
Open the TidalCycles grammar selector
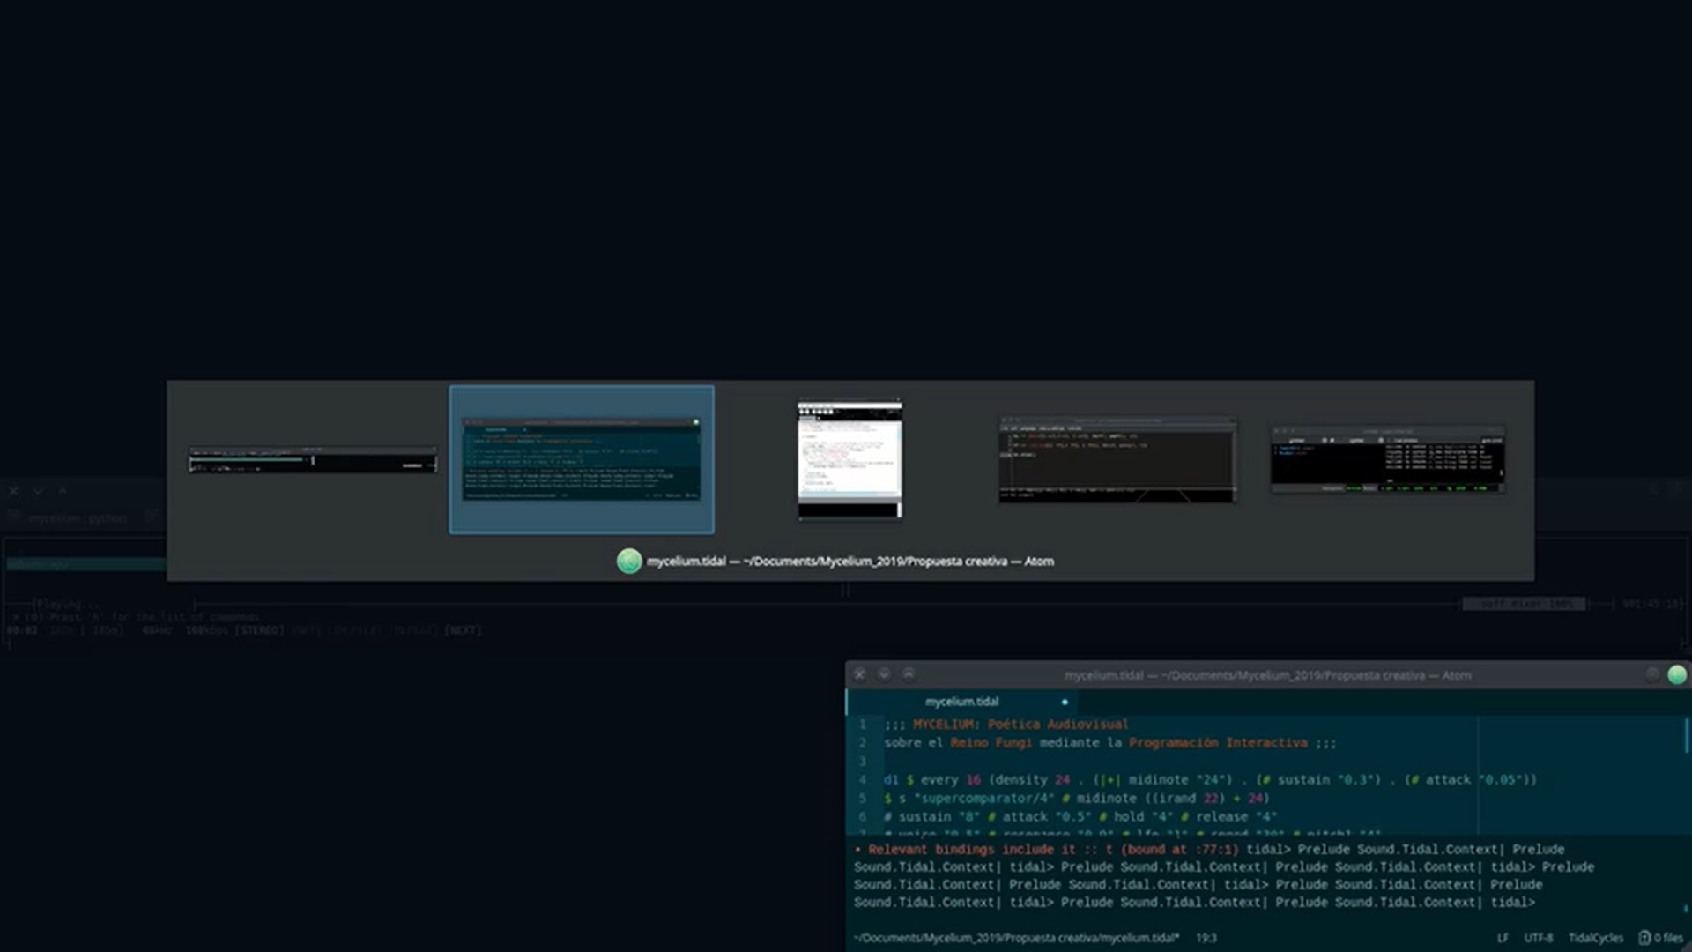pyautogui.click(x=1595, y=938)
